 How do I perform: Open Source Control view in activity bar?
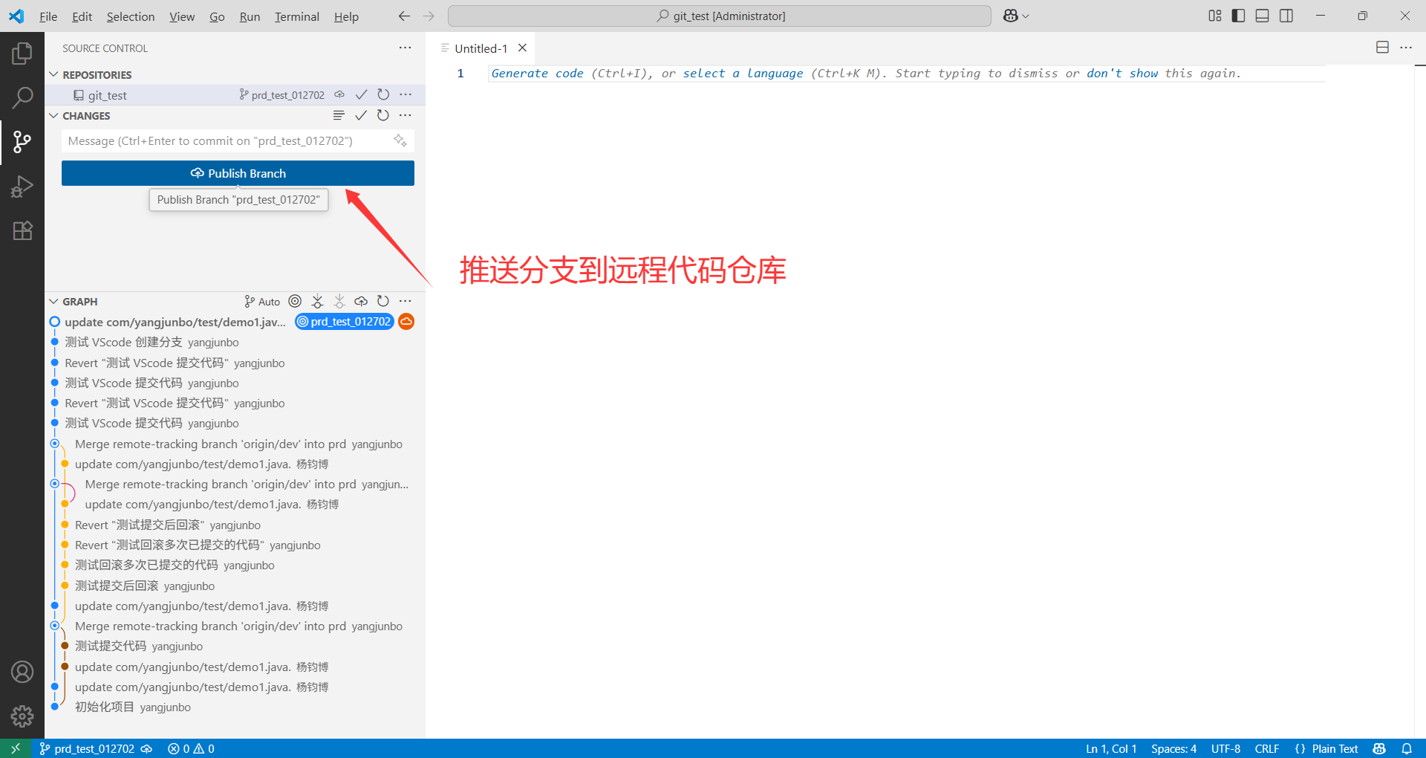coord(22,141)
